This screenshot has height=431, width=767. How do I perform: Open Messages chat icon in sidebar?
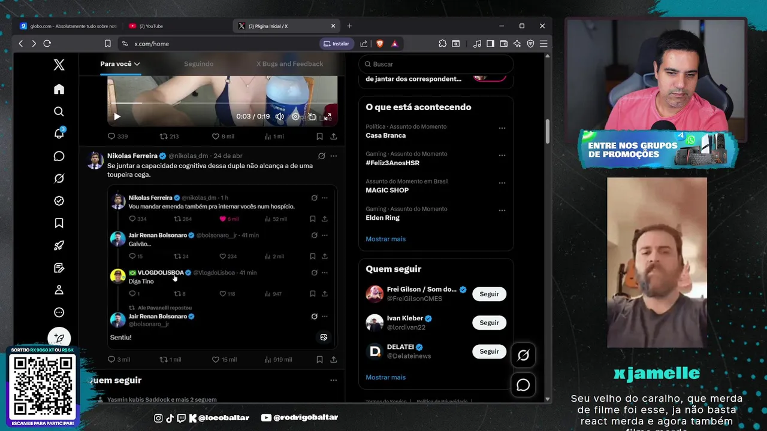pyautogui.click(x=59, y=156)
